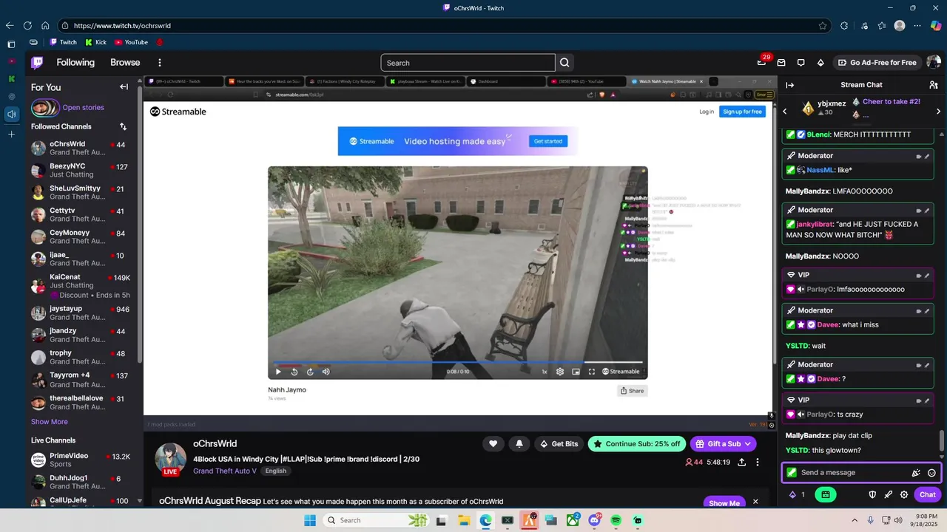
Task: Open BeezyNYC channel in sidebar
Action: click(x=81, y=171)
